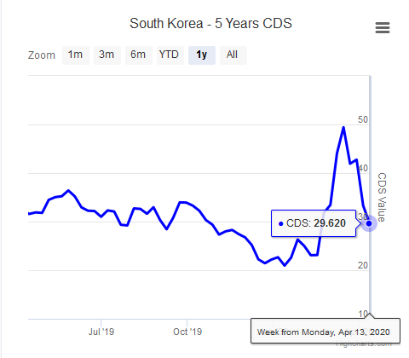
Task: Click the 20 y-axis label
Action: pos(363,265)
